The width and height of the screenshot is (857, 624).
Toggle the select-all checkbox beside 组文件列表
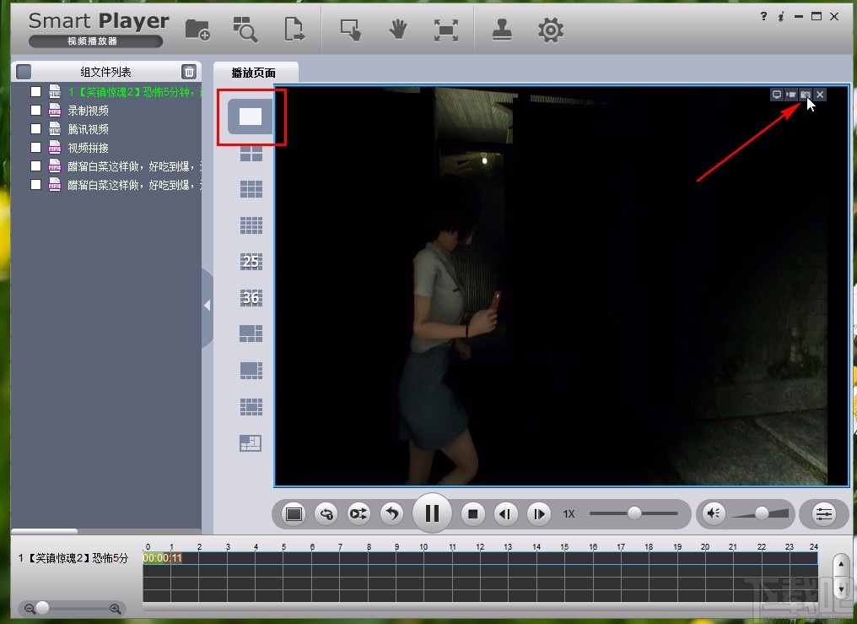tap(24, 72)
